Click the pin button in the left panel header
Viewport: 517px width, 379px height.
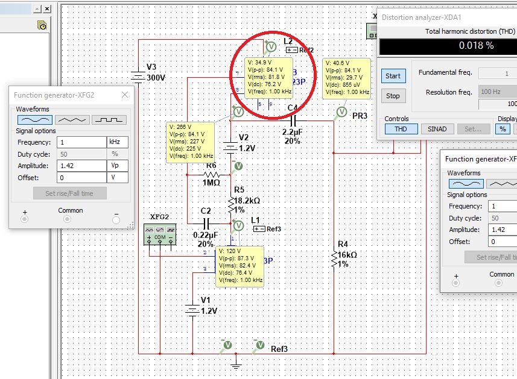click(37, 9)
